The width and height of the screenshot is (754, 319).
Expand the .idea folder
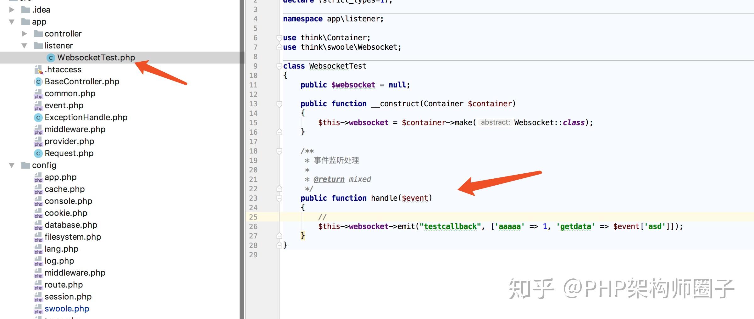coord(12,9)
